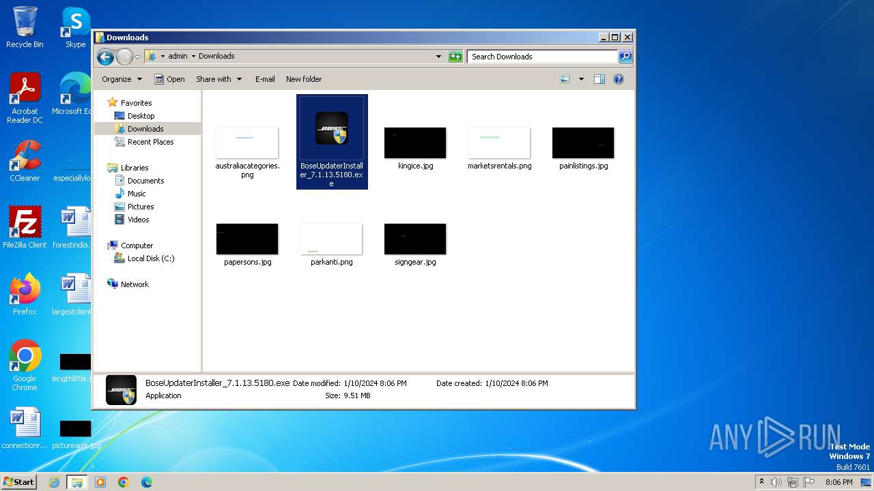
Task: Select the largestclient Word document icon
Action: point(72,295)
